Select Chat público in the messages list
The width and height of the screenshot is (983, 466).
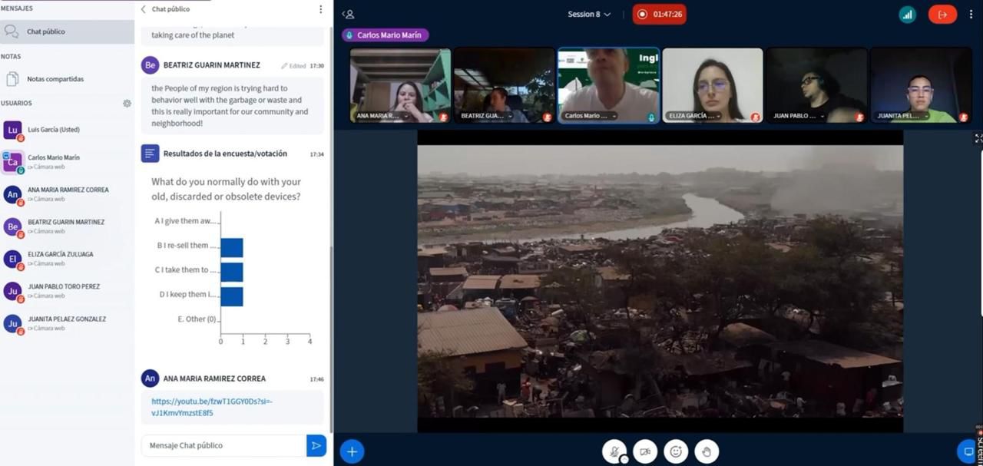pyautogui.click(x=46, y=31)
